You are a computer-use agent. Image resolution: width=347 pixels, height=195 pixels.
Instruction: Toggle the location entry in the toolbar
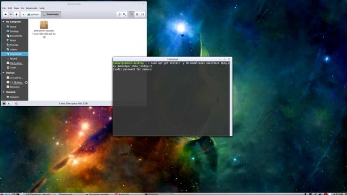coord(119,15)
